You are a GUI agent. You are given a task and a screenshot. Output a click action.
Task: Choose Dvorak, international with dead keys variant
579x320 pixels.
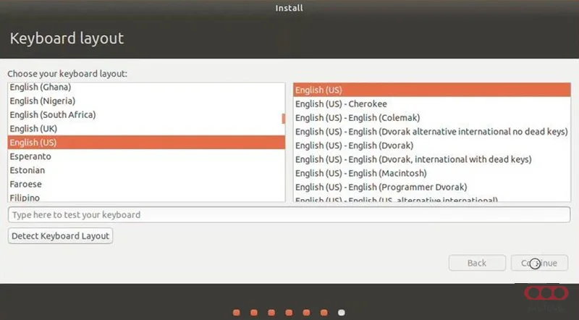pos(413,159)
